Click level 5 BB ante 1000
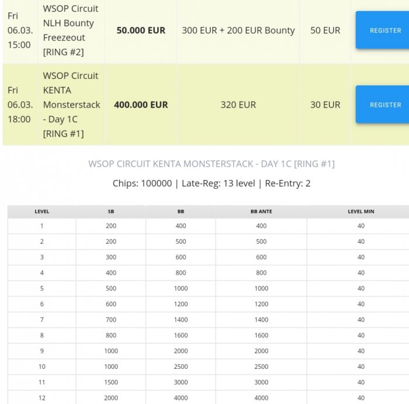The width and height of the screenshot is (409, 404). [261, 289]
